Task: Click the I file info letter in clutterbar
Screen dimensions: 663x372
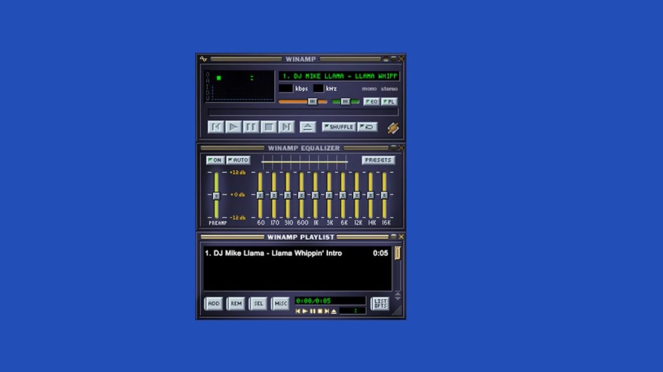Action: 208,86
